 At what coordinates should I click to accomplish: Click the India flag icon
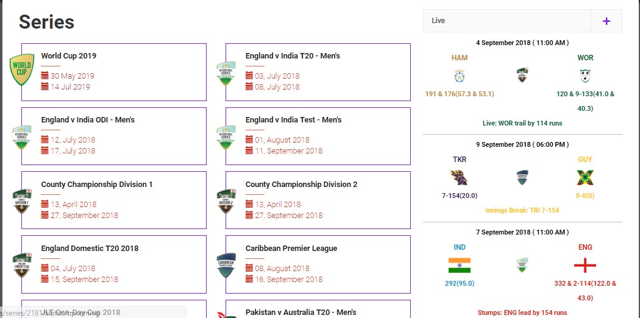(459, 266)
